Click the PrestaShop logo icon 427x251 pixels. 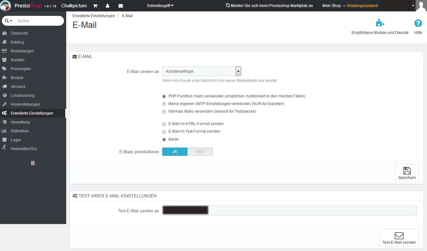pyautogui.click(x=6, y=6)
